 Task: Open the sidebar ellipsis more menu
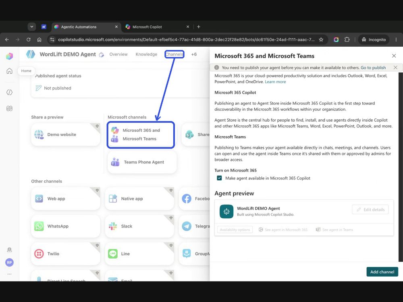pyautogui.click(x=10, y=274)
